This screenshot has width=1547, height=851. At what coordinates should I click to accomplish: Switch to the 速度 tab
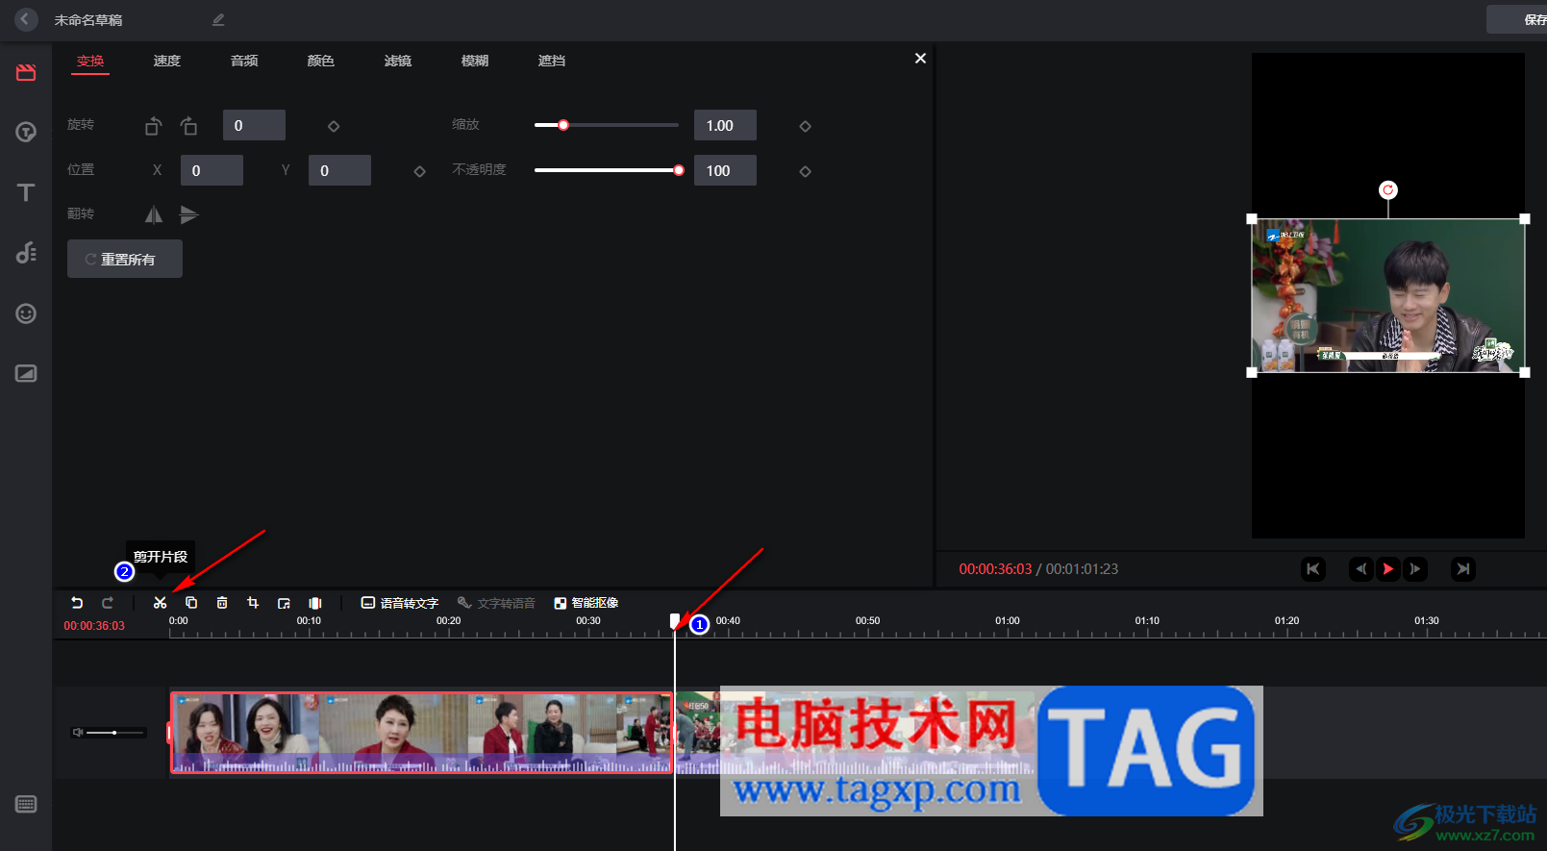click(x=167, y=61)
